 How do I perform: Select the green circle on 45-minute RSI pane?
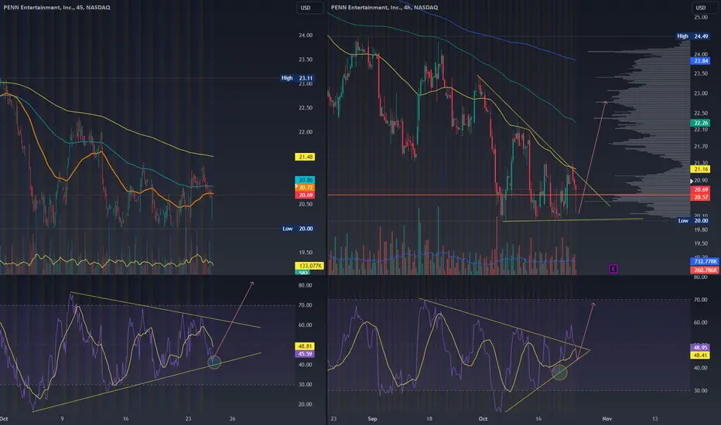click(214, 362)
